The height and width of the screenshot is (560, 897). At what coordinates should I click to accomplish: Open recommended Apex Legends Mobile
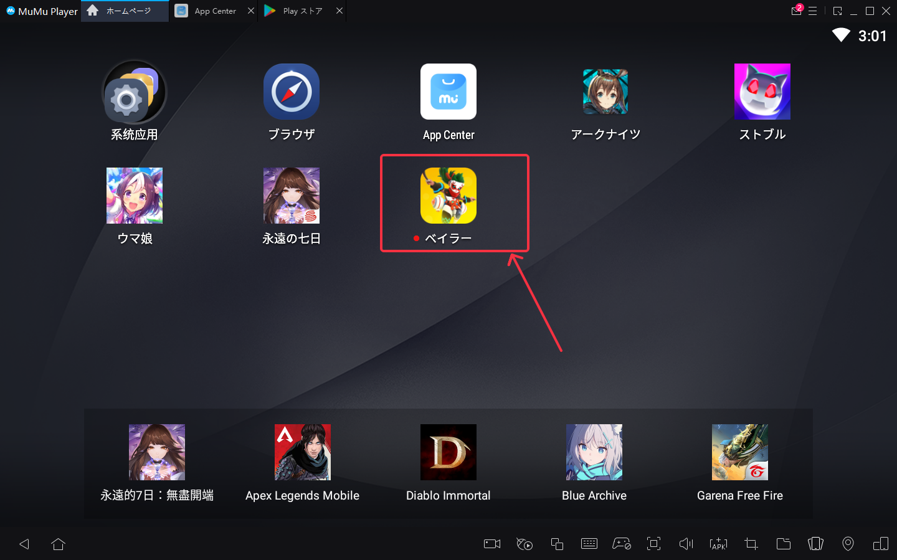[303, 452]
